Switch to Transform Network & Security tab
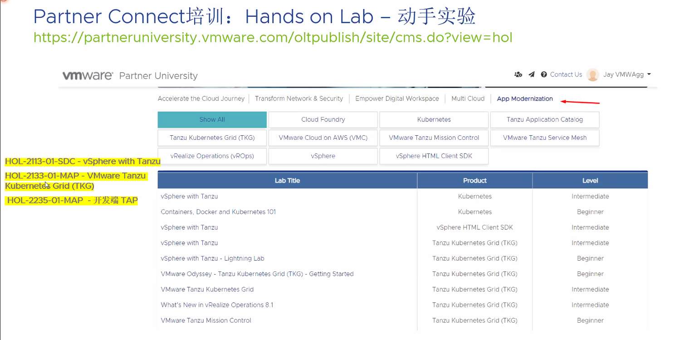 click(x=299, y=99)
